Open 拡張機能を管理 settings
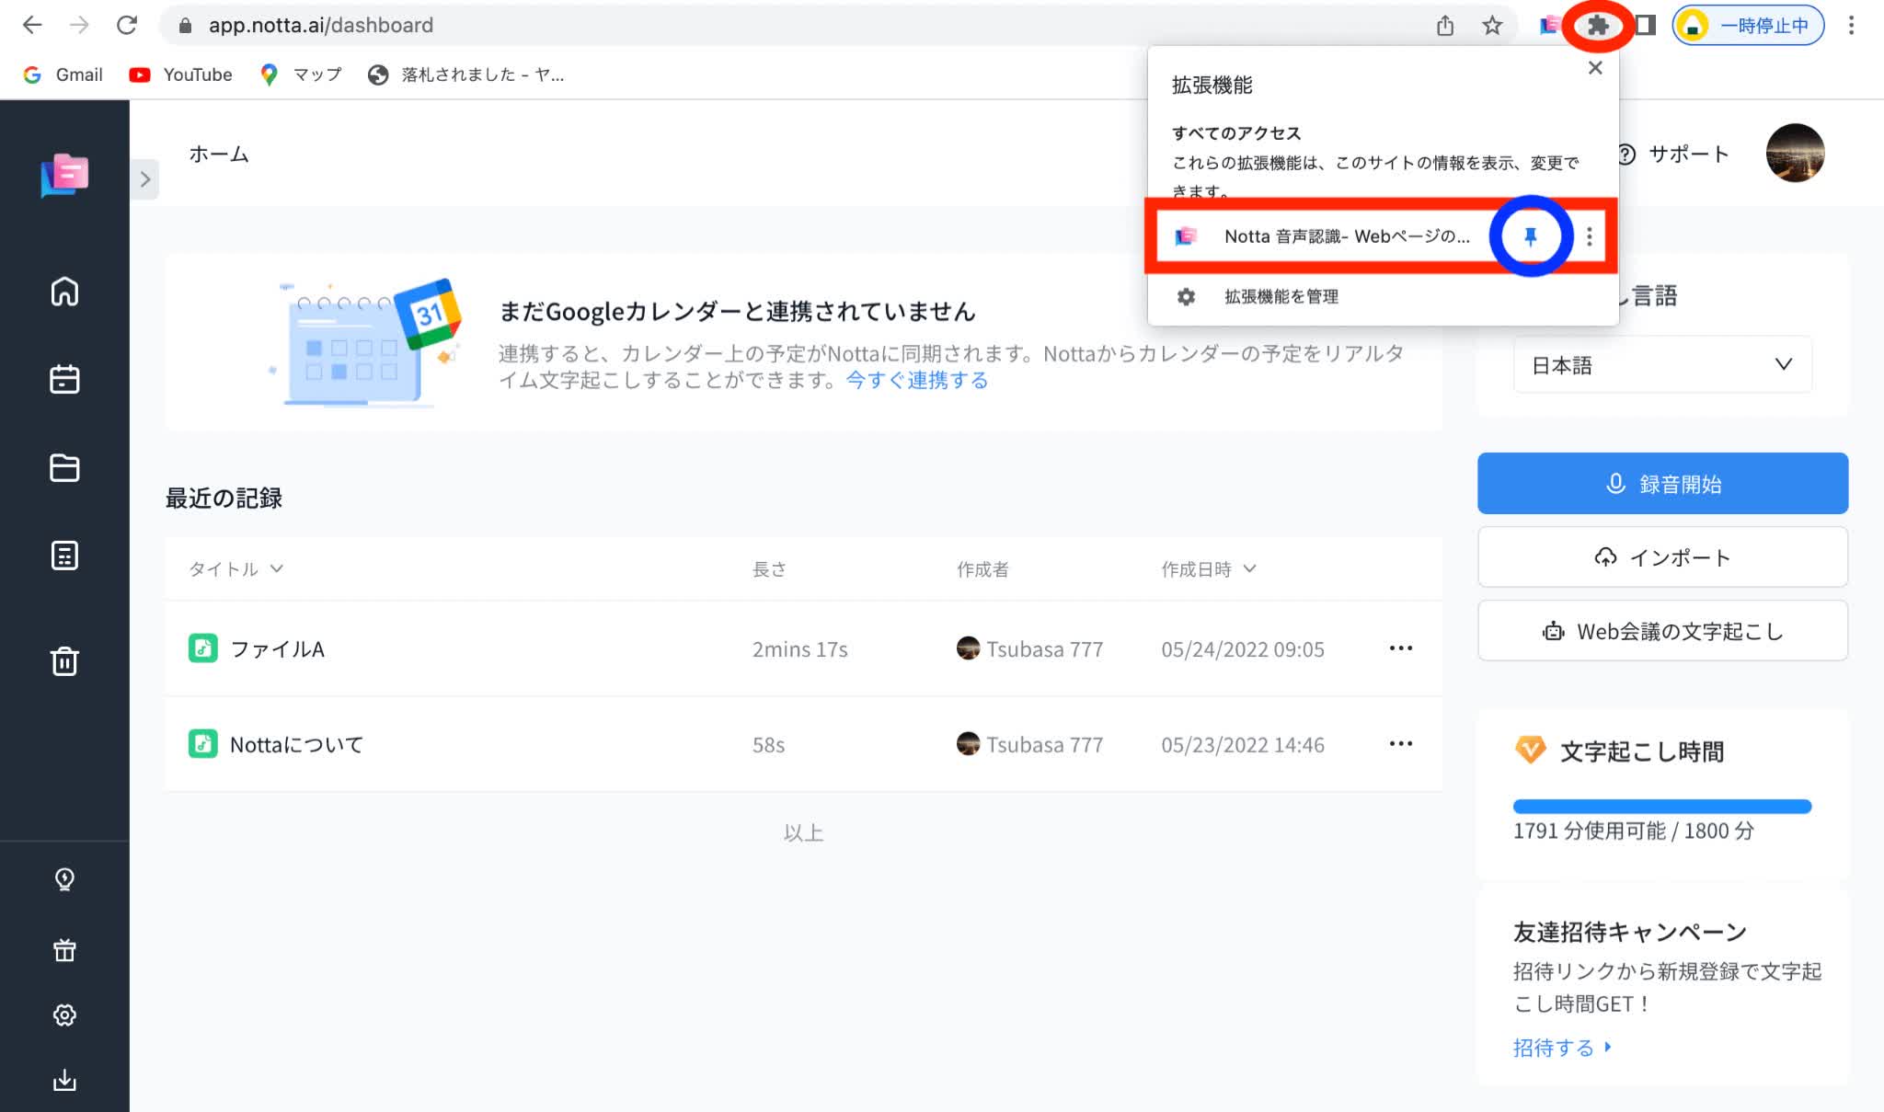The width and height of the screenshot is (1884, 1112). pos(1281,296)
